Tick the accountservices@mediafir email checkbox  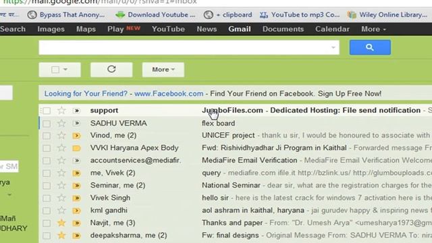(x=47, y=161)
